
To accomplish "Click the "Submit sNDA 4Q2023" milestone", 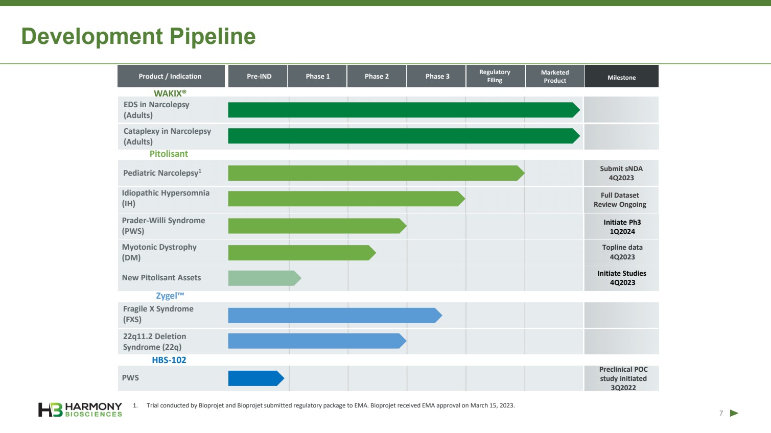I will pyautogui.click(x=621, y=173).
